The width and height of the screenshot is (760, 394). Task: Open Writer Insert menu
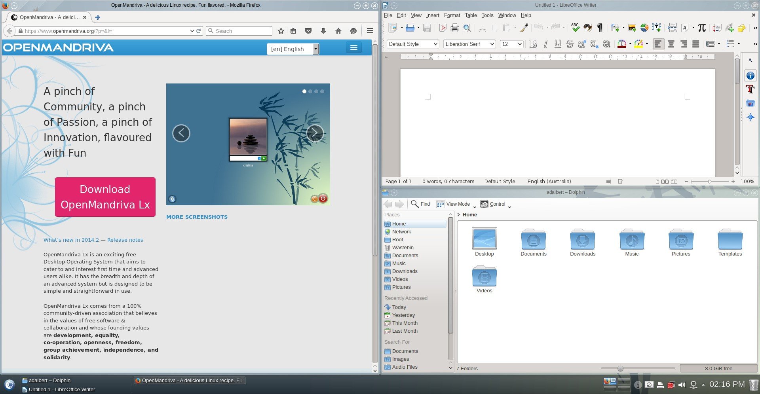[x=433, y=15]
